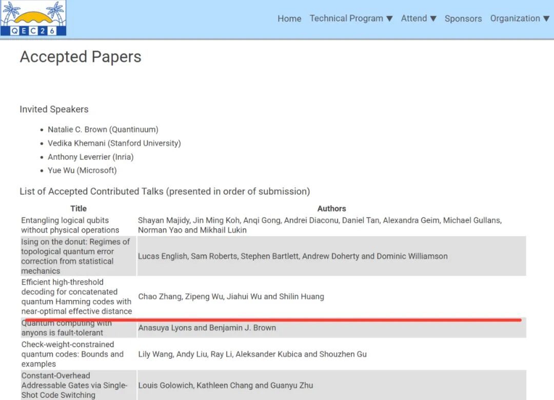Select the 'Check-weight-constrained quantum codes' paper title
This screenshot has width=554, height=400.
(72, 354)
